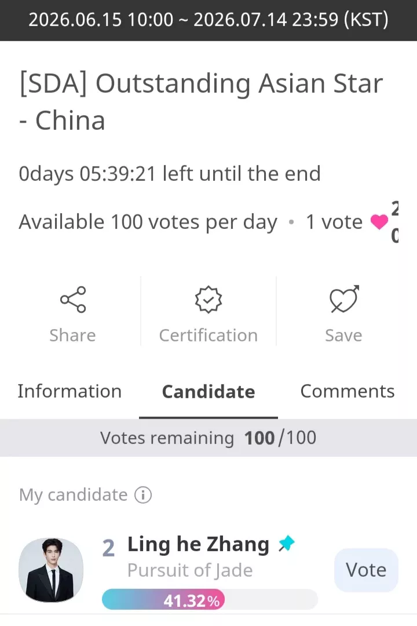Viewport: 417px width, 626px height.
Task: Vote for Ling he Zhang
Action: pos(366,570)
